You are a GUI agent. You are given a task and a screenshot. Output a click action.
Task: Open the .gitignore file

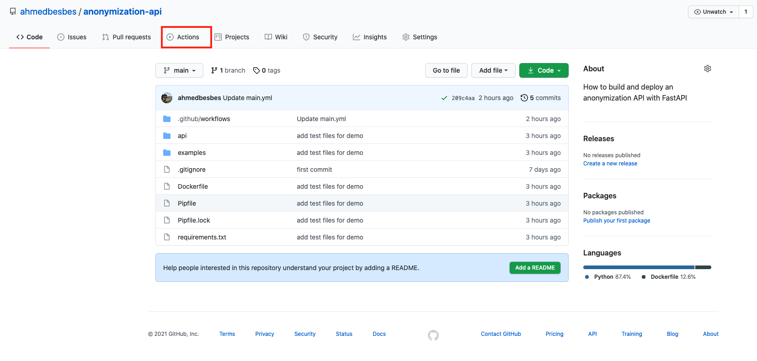[x=192, y=170]
